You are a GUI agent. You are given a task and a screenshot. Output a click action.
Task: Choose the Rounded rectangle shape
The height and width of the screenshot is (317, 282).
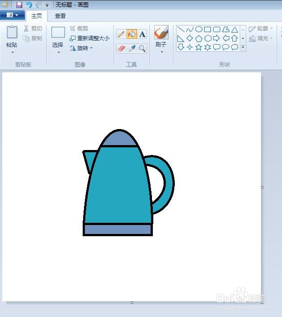217,29
